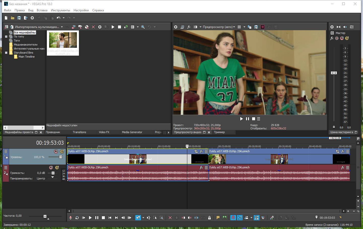Image resolution: width=363 pixels, height=229 pixels.
Task: Open Video Output FX on preview window
Action: click(189, 27)
